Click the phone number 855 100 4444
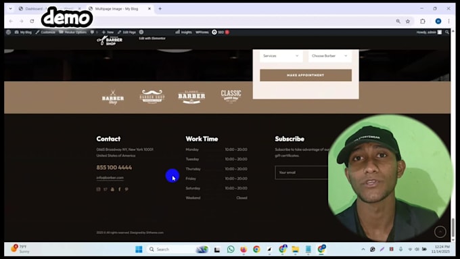 click(x=114, y=168)
